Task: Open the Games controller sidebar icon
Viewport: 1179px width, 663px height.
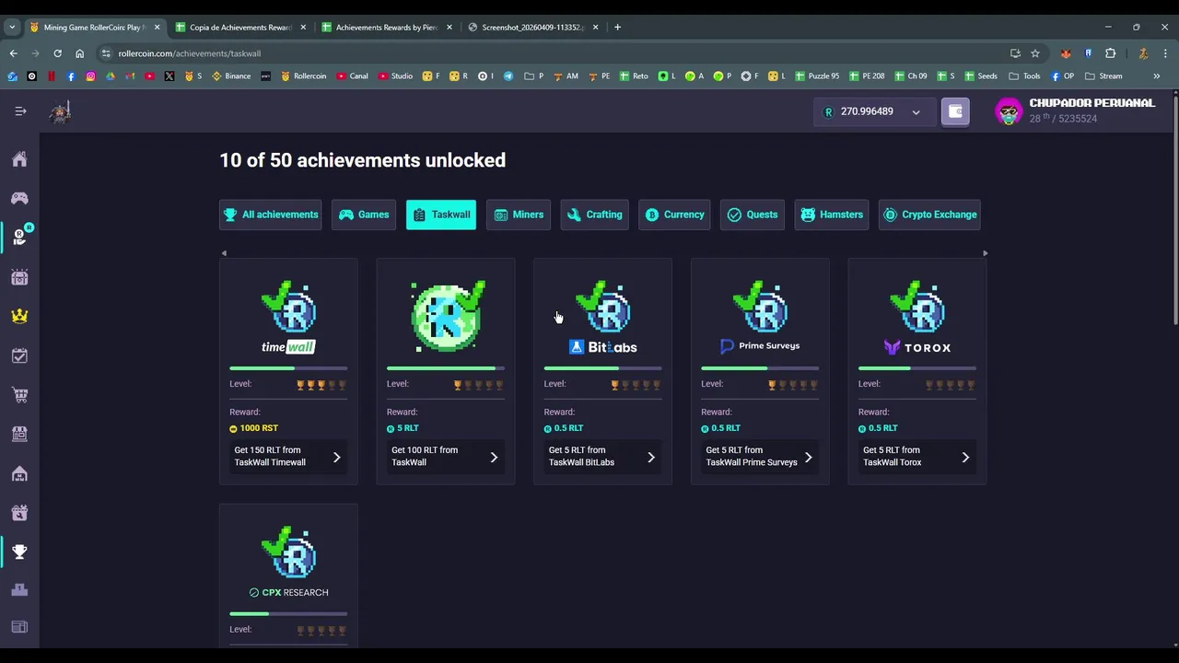Action: [x=19, y=198]
